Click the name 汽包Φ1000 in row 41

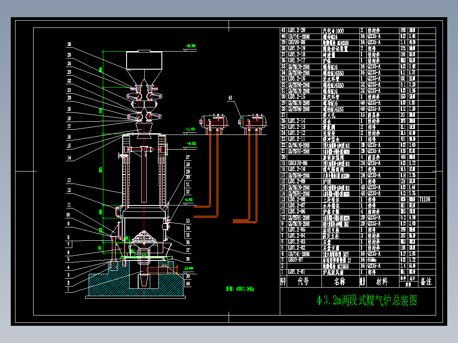333,31
